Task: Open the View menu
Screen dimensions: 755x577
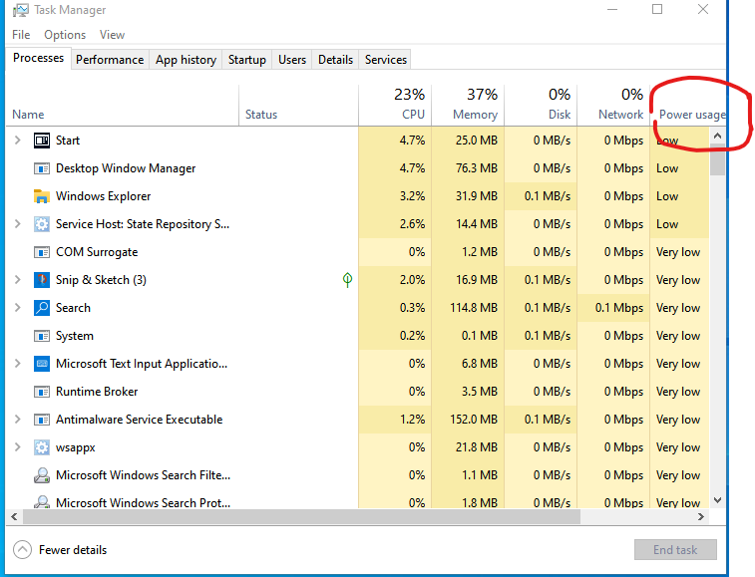Action: pos(112,35)
